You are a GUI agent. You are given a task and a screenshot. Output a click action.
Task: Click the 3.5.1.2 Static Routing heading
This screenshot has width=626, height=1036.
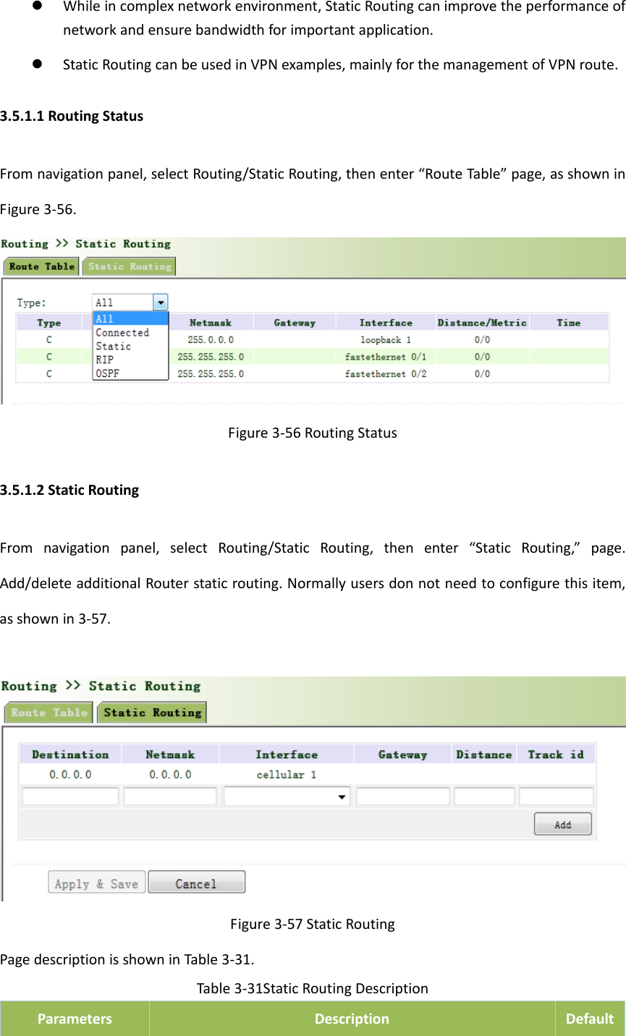click(69, 490)
